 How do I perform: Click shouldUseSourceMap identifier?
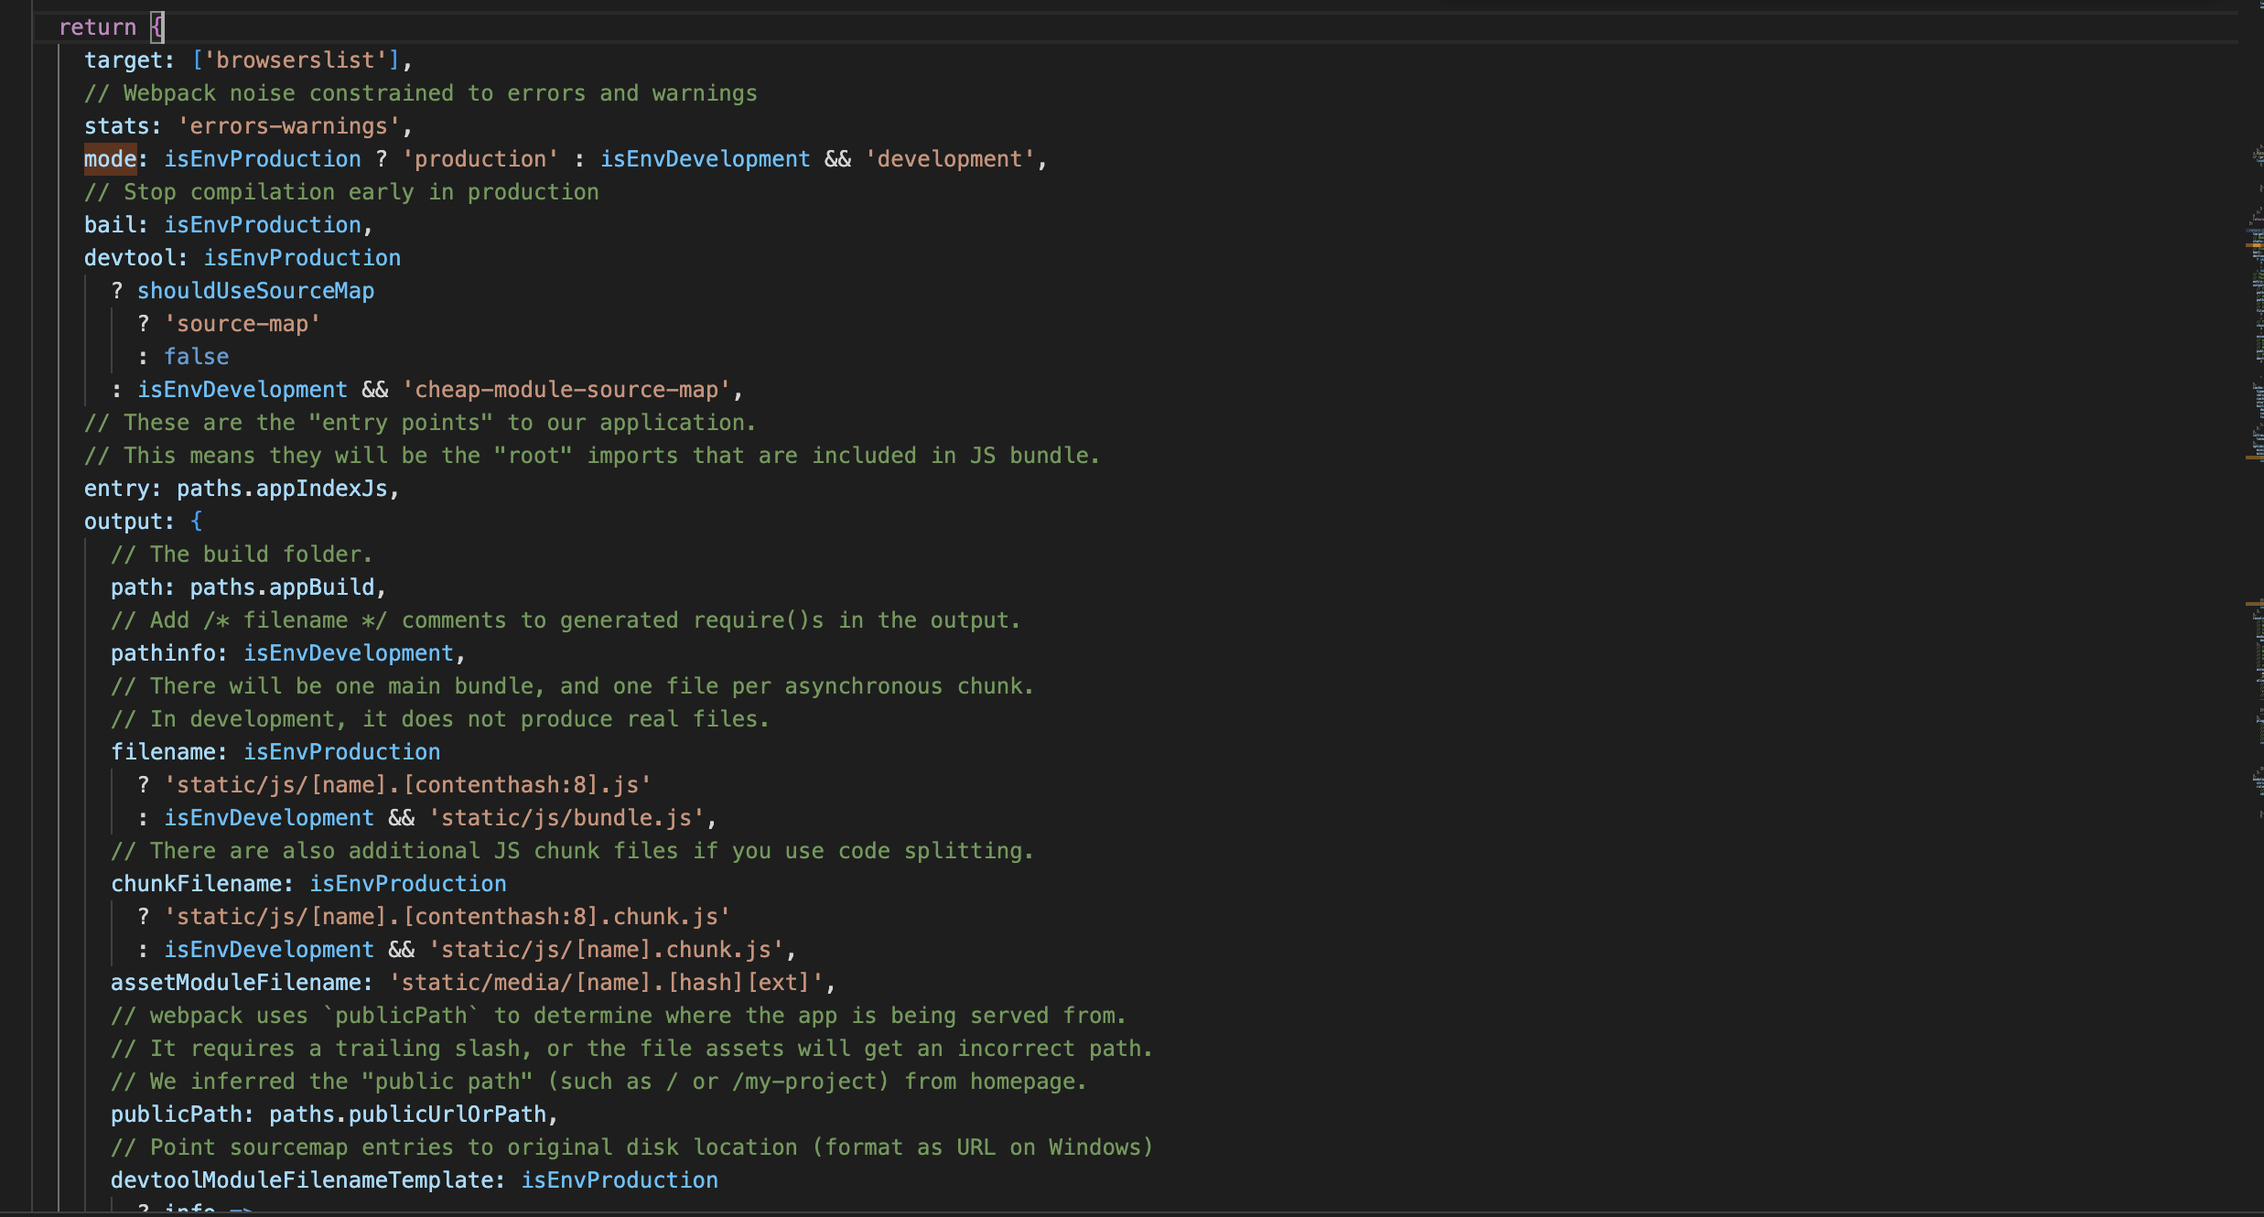(x=255, y=291)
